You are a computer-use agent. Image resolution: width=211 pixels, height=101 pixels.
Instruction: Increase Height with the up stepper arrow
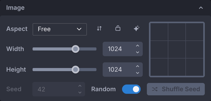[x=137, y=66]
